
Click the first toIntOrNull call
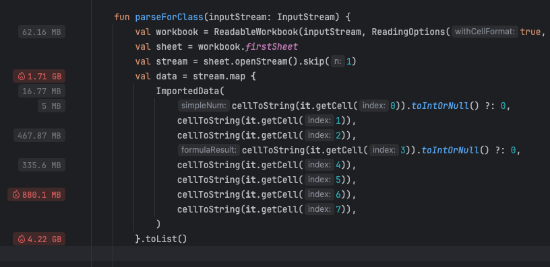439,106
